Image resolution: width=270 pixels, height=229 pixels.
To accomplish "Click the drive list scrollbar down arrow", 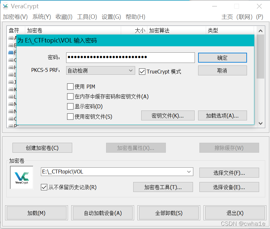I will tap(260, 123).
